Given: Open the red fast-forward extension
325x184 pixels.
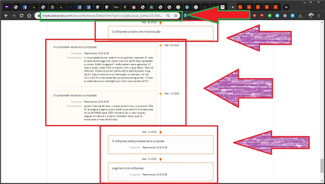Looking at the screenshot, I should tap(262, 16).
